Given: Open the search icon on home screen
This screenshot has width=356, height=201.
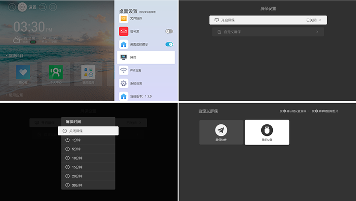Looking at the screenshot, I should point(12,7).
